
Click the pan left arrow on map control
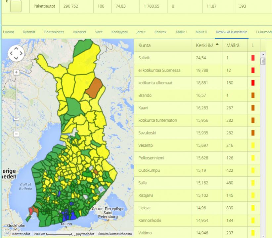coord(11,53)
